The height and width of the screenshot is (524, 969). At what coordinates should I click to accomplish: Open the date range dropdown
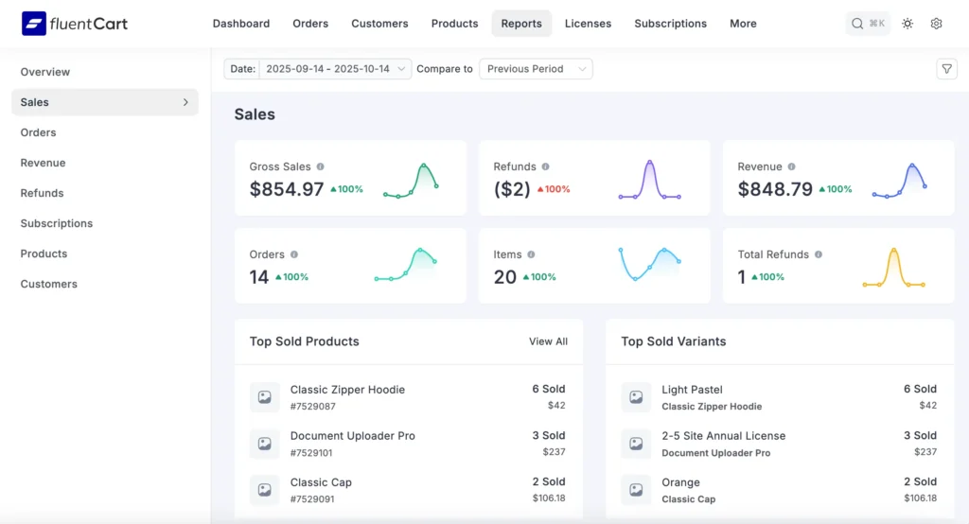334,69
